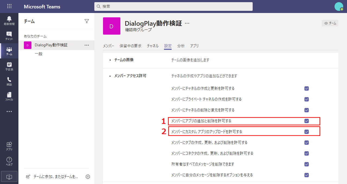Uncheck メンバーにカスタム アプリのアップロードを許可する
347x184 pixels.
[x=307, y=132]
